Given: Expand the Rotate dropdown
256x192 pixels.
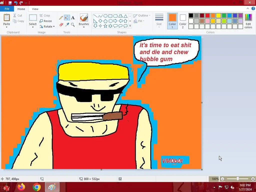Looking at the screenshot, I should (x=54, y=26).
